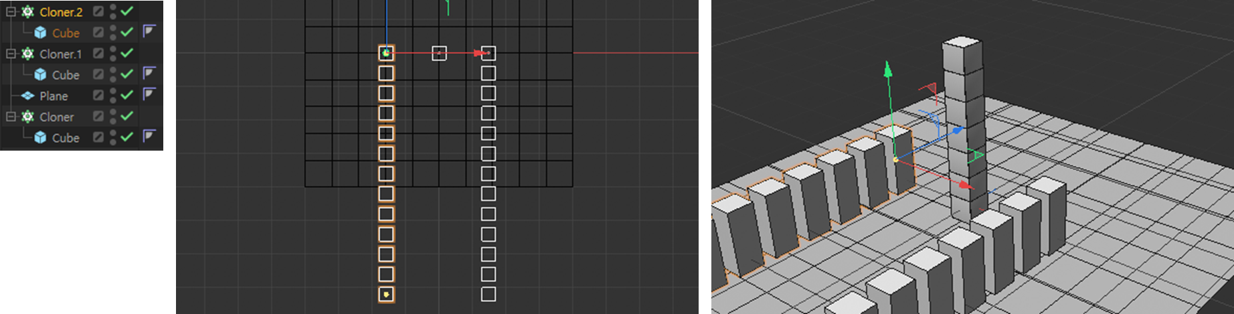Screen dimensions: 1234x314
Task: Click the layer icon in bottom Cloner row
Action: coord(98,116)
